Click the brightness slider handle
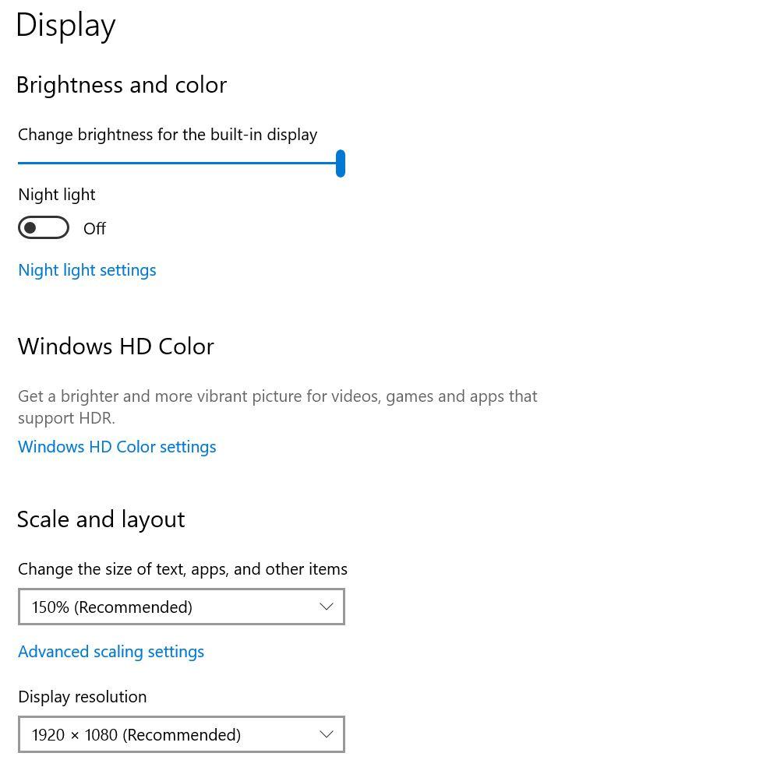 click(341, 164)
